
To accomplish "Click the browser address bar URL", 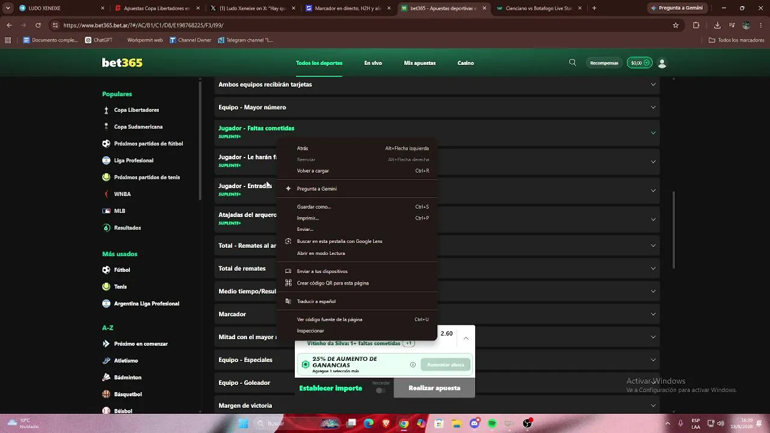I will pos(143,25).
